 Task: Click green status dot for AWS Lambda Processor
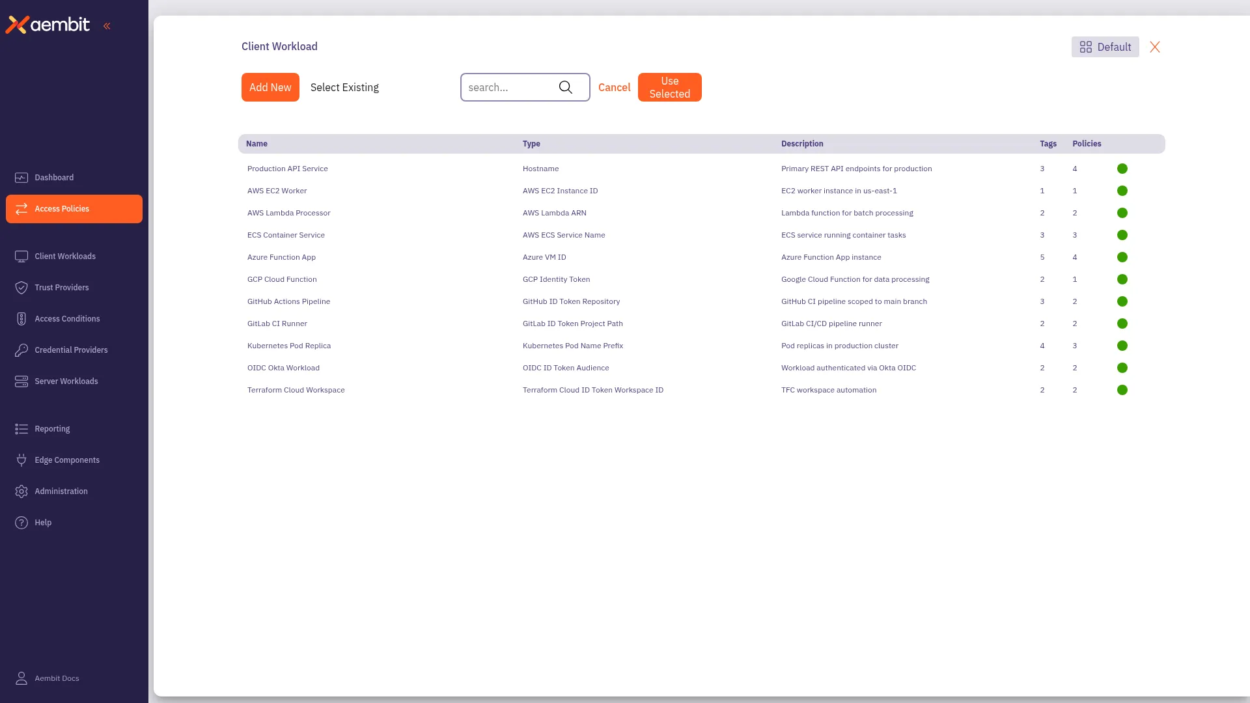[1122, 213]
